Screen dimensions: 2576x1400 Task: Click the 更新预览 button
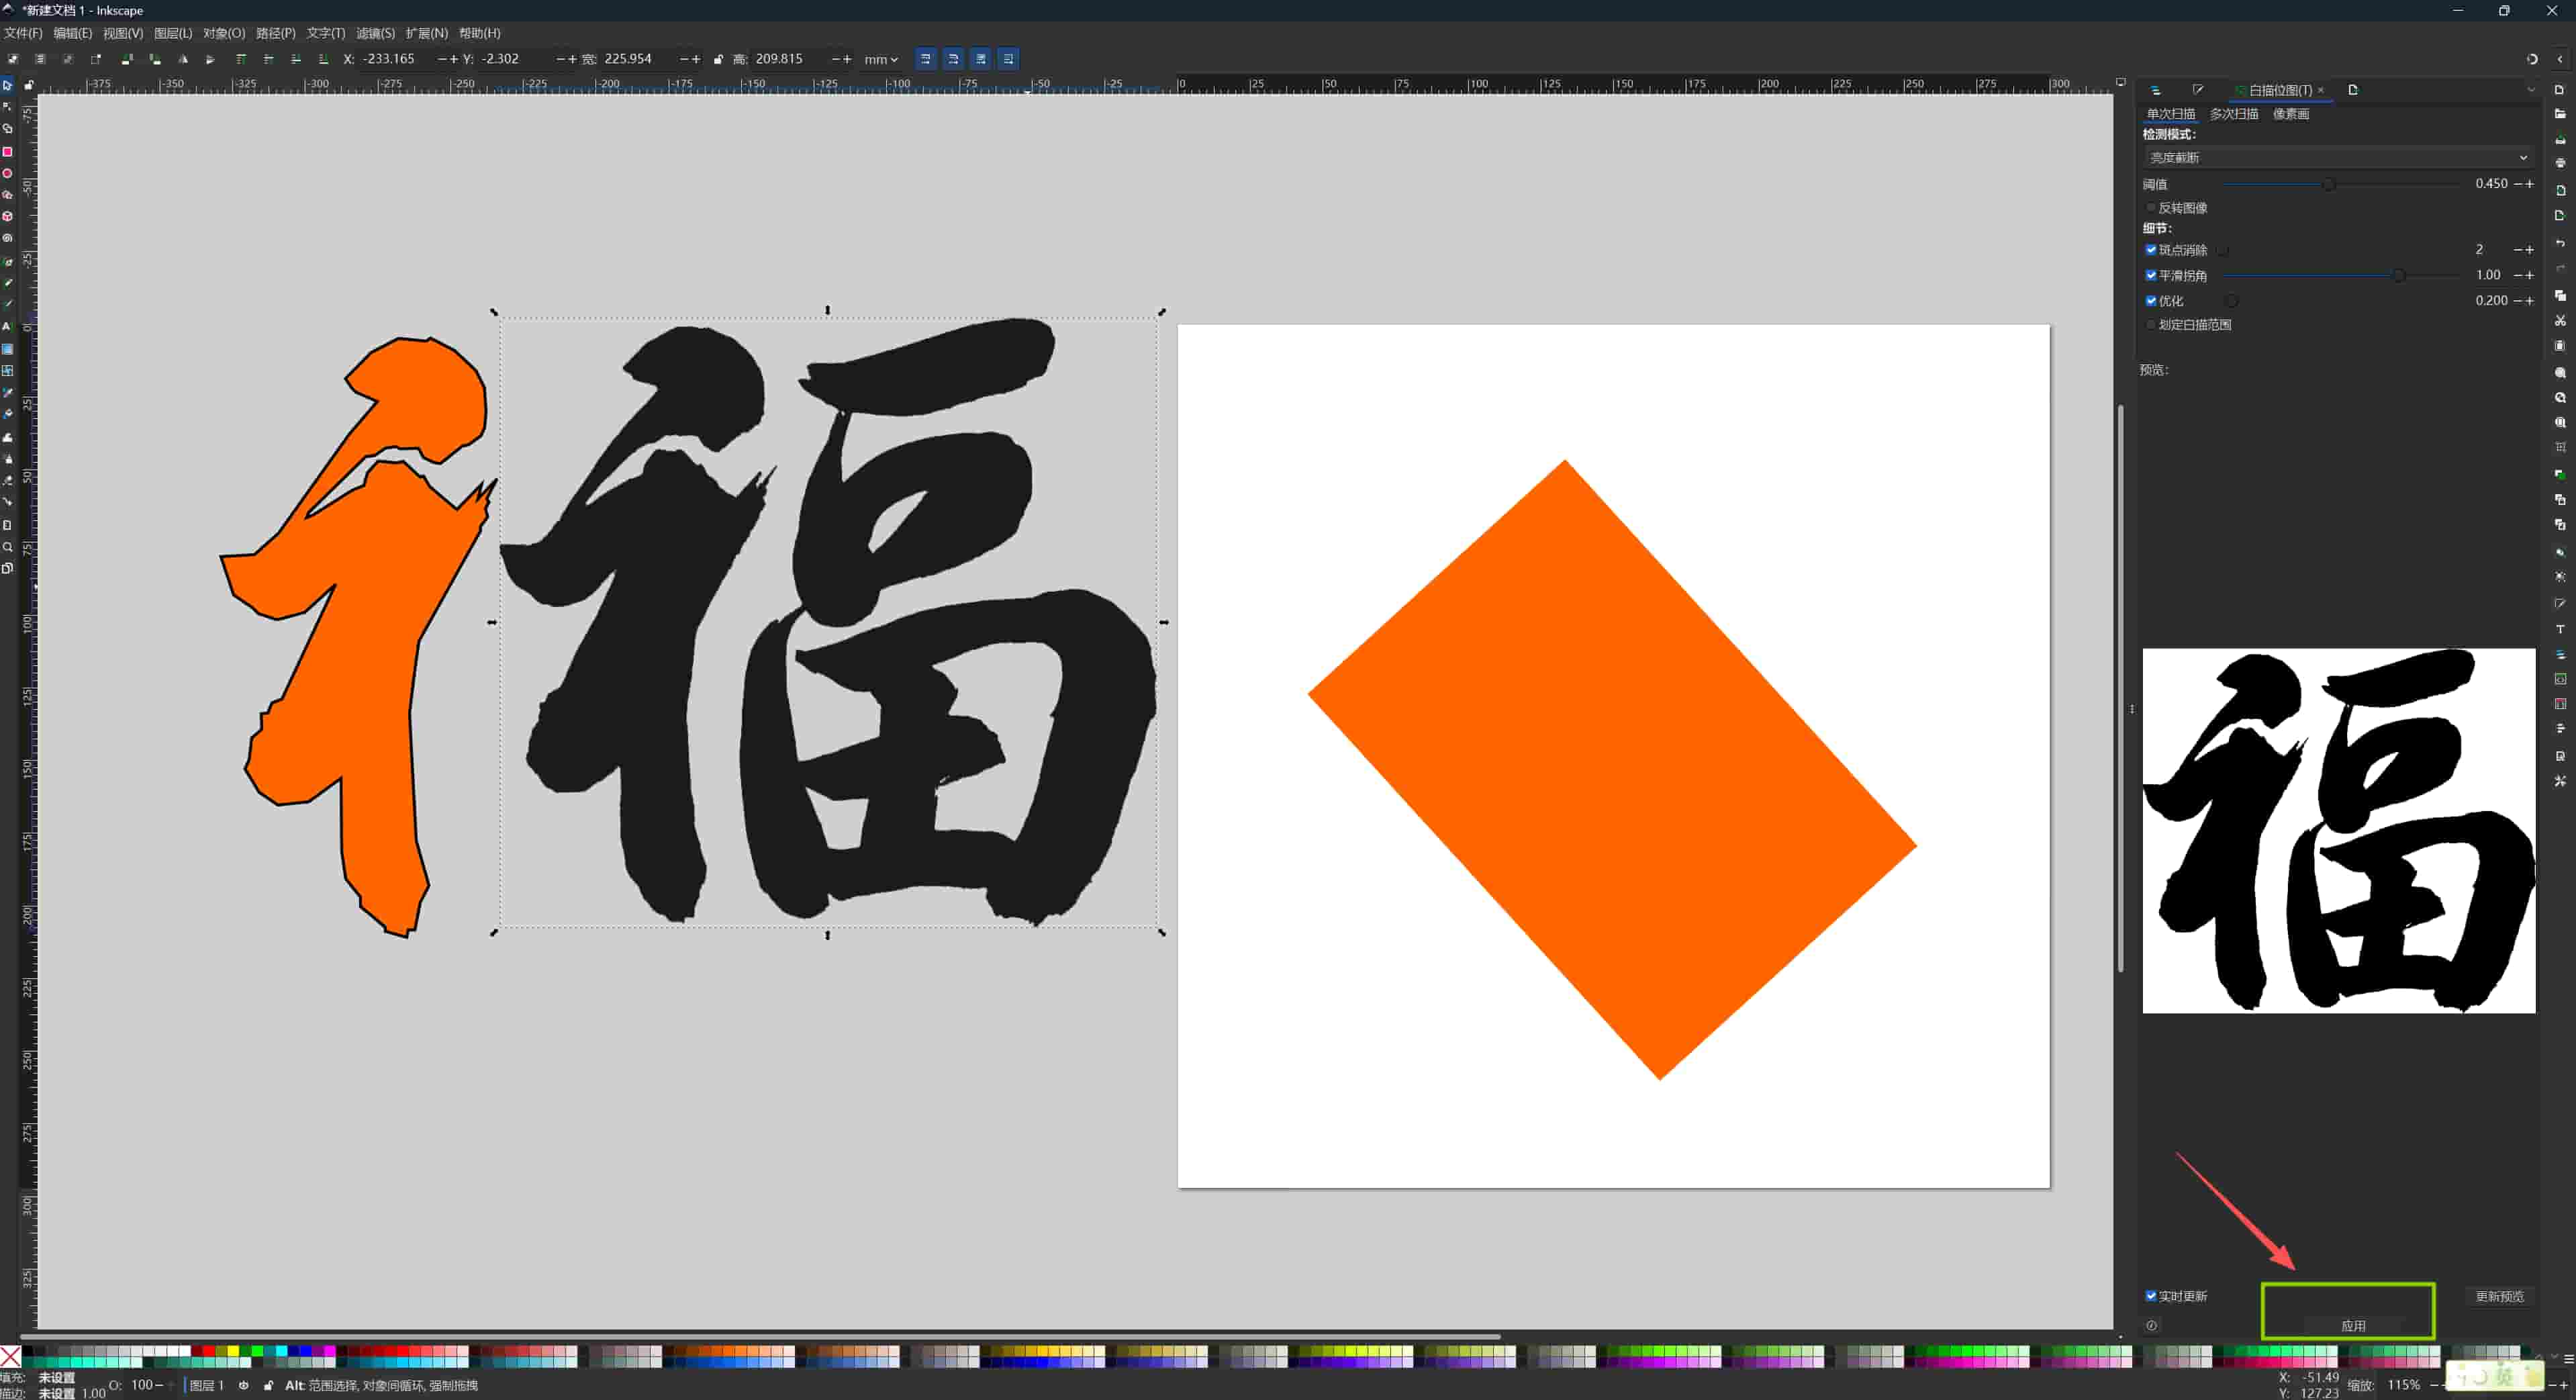click(x=2501, y=1296)
